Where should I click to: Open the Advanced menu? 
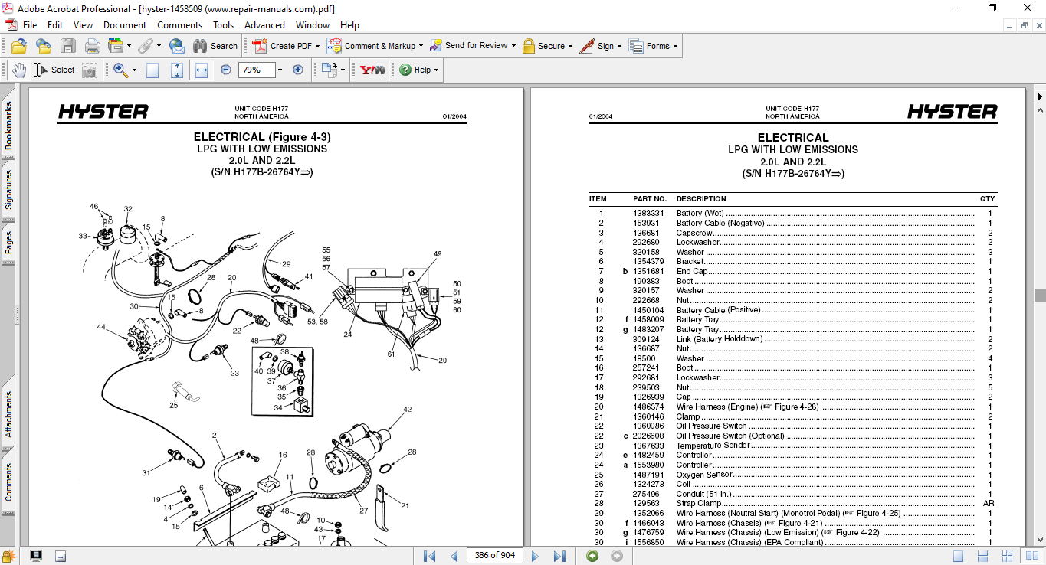(264, 25)
